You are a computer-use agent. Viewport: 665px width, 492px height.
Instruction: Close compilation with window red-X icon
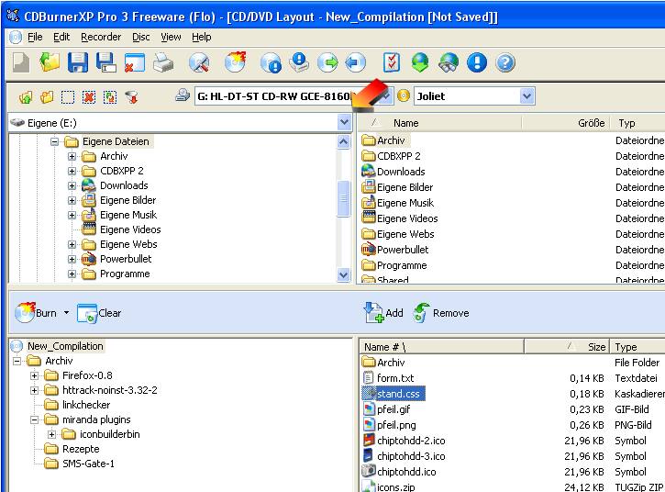[135, 62]
